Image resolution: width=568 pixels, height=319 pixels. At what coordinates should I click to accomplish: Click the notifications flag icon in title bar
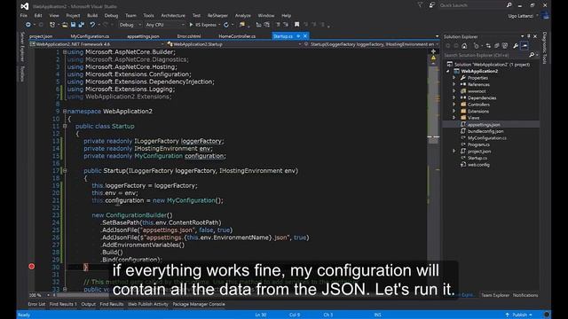(420, 5)
